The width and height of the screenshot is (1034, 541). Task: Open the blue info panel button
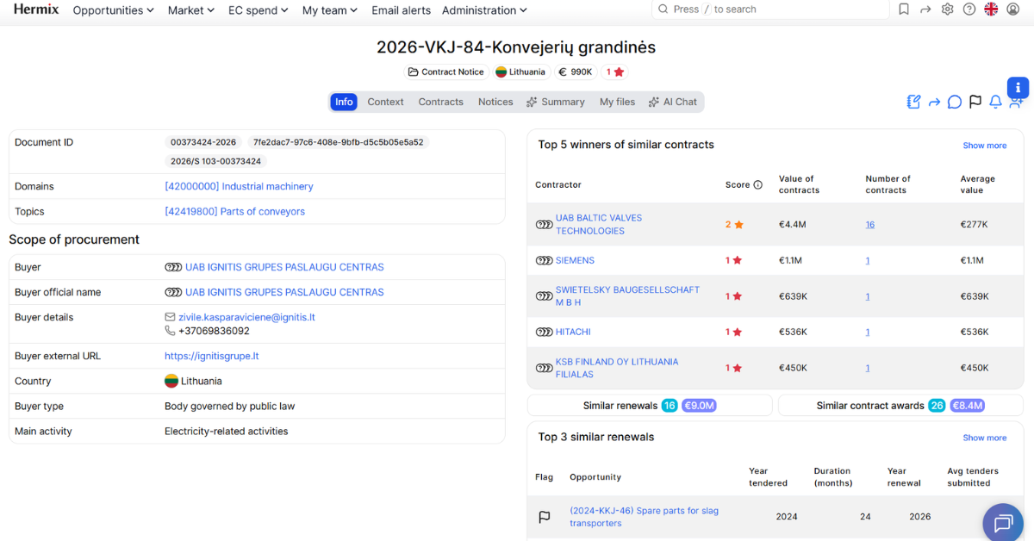[1018, 87]
